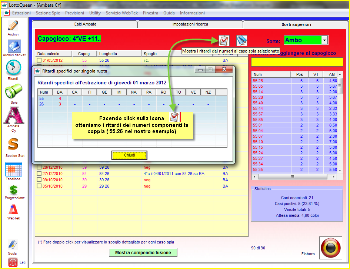Open the Estrazioni menu
This screenshot has height=269, width=350.
pyautogui.click(x=21, y=13)
